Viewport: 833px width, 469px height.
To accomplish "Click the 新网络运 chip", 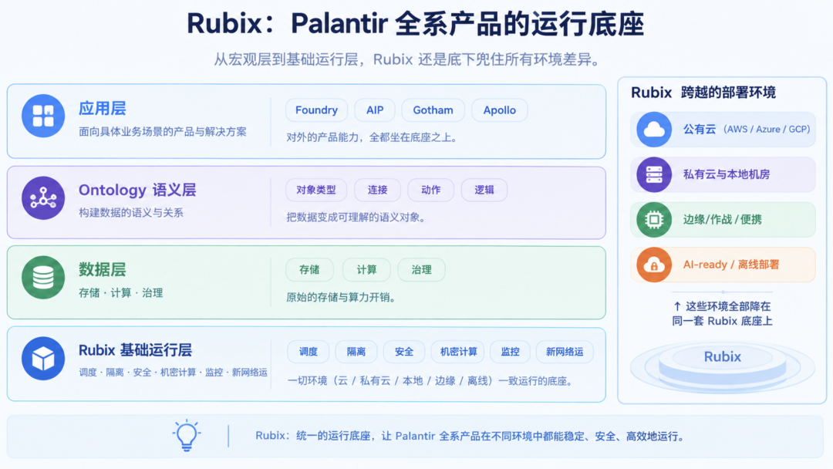I will pos(565,352).
